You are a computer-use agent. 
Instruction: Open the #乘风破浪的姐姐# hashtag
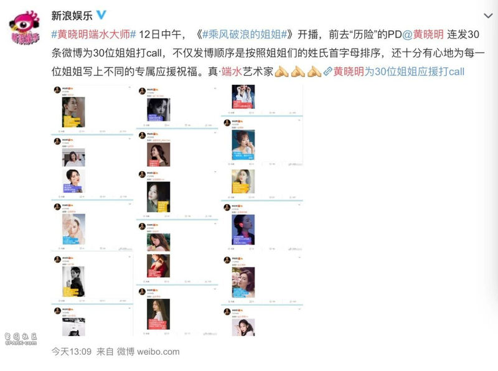[x=245, y=34]
